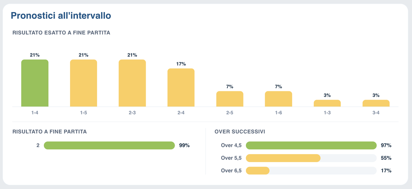Click the 99% value label
The image size is (412, 189).
coord(184,146)
